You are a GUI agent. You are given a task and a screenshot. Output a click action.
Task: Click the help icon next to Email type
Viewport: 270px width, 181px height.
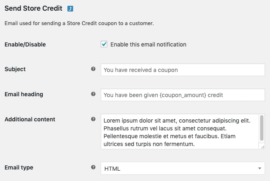click(x=93, y=167)
